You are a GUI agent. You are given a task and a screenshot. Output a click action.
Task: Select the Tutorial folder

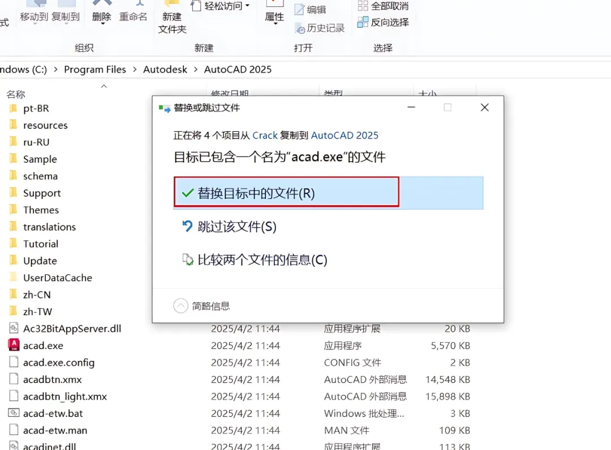coord(41,244)
